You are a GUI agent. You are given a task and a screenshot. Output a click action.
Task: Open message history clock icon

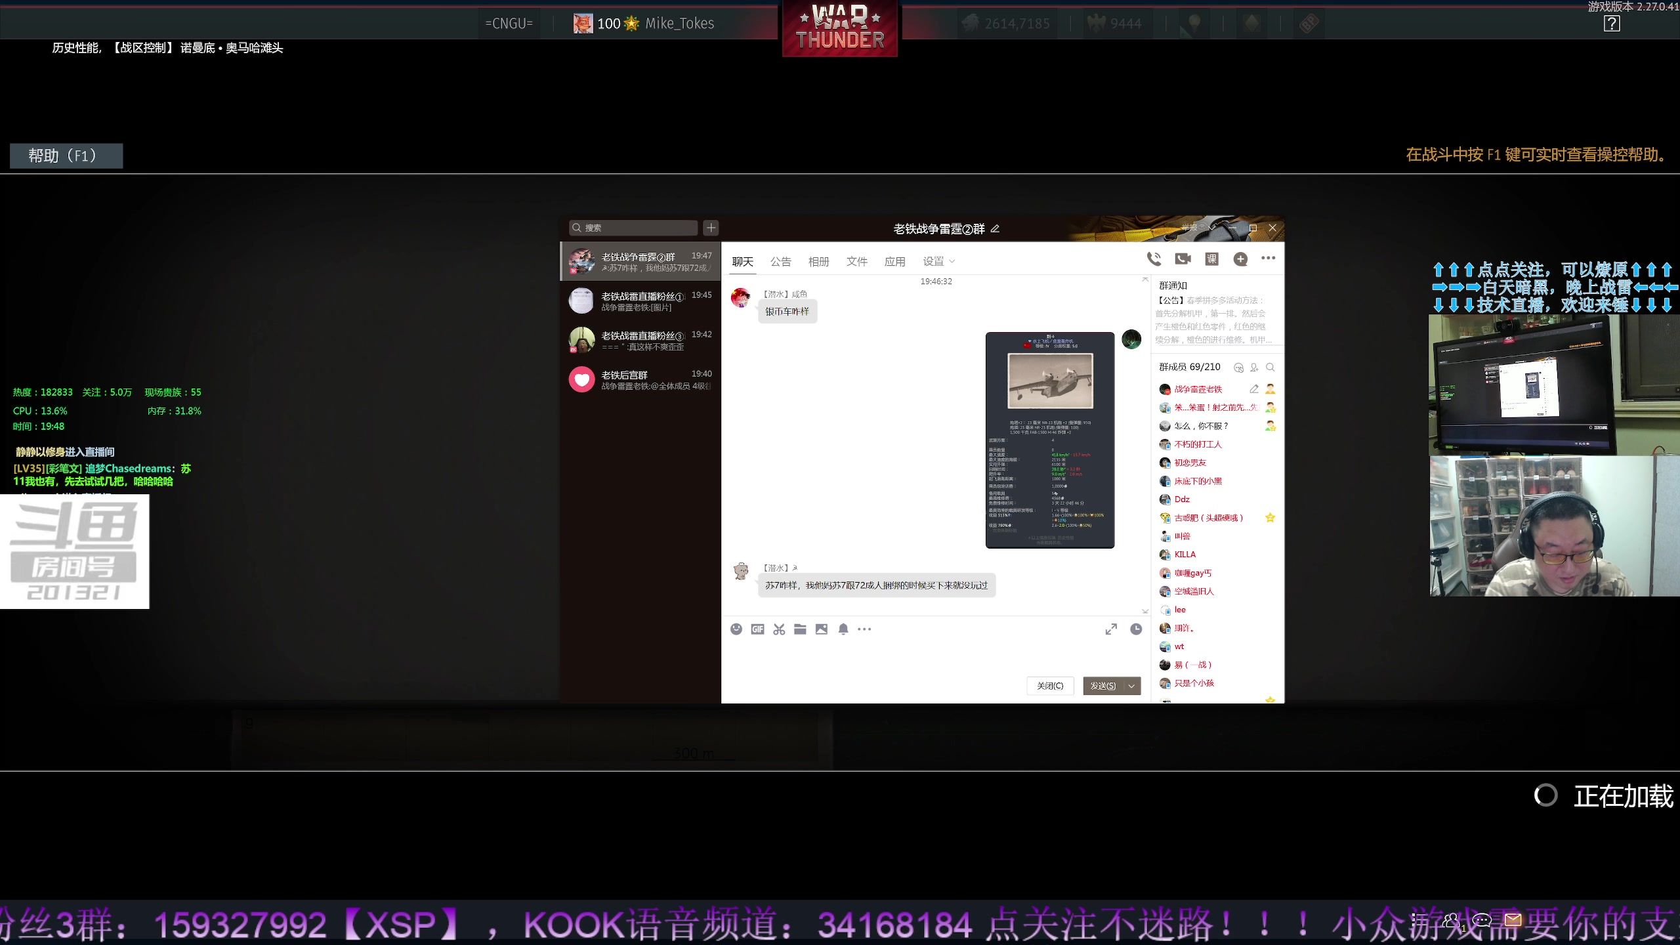pyautogui.click(x=1136, y=629)
